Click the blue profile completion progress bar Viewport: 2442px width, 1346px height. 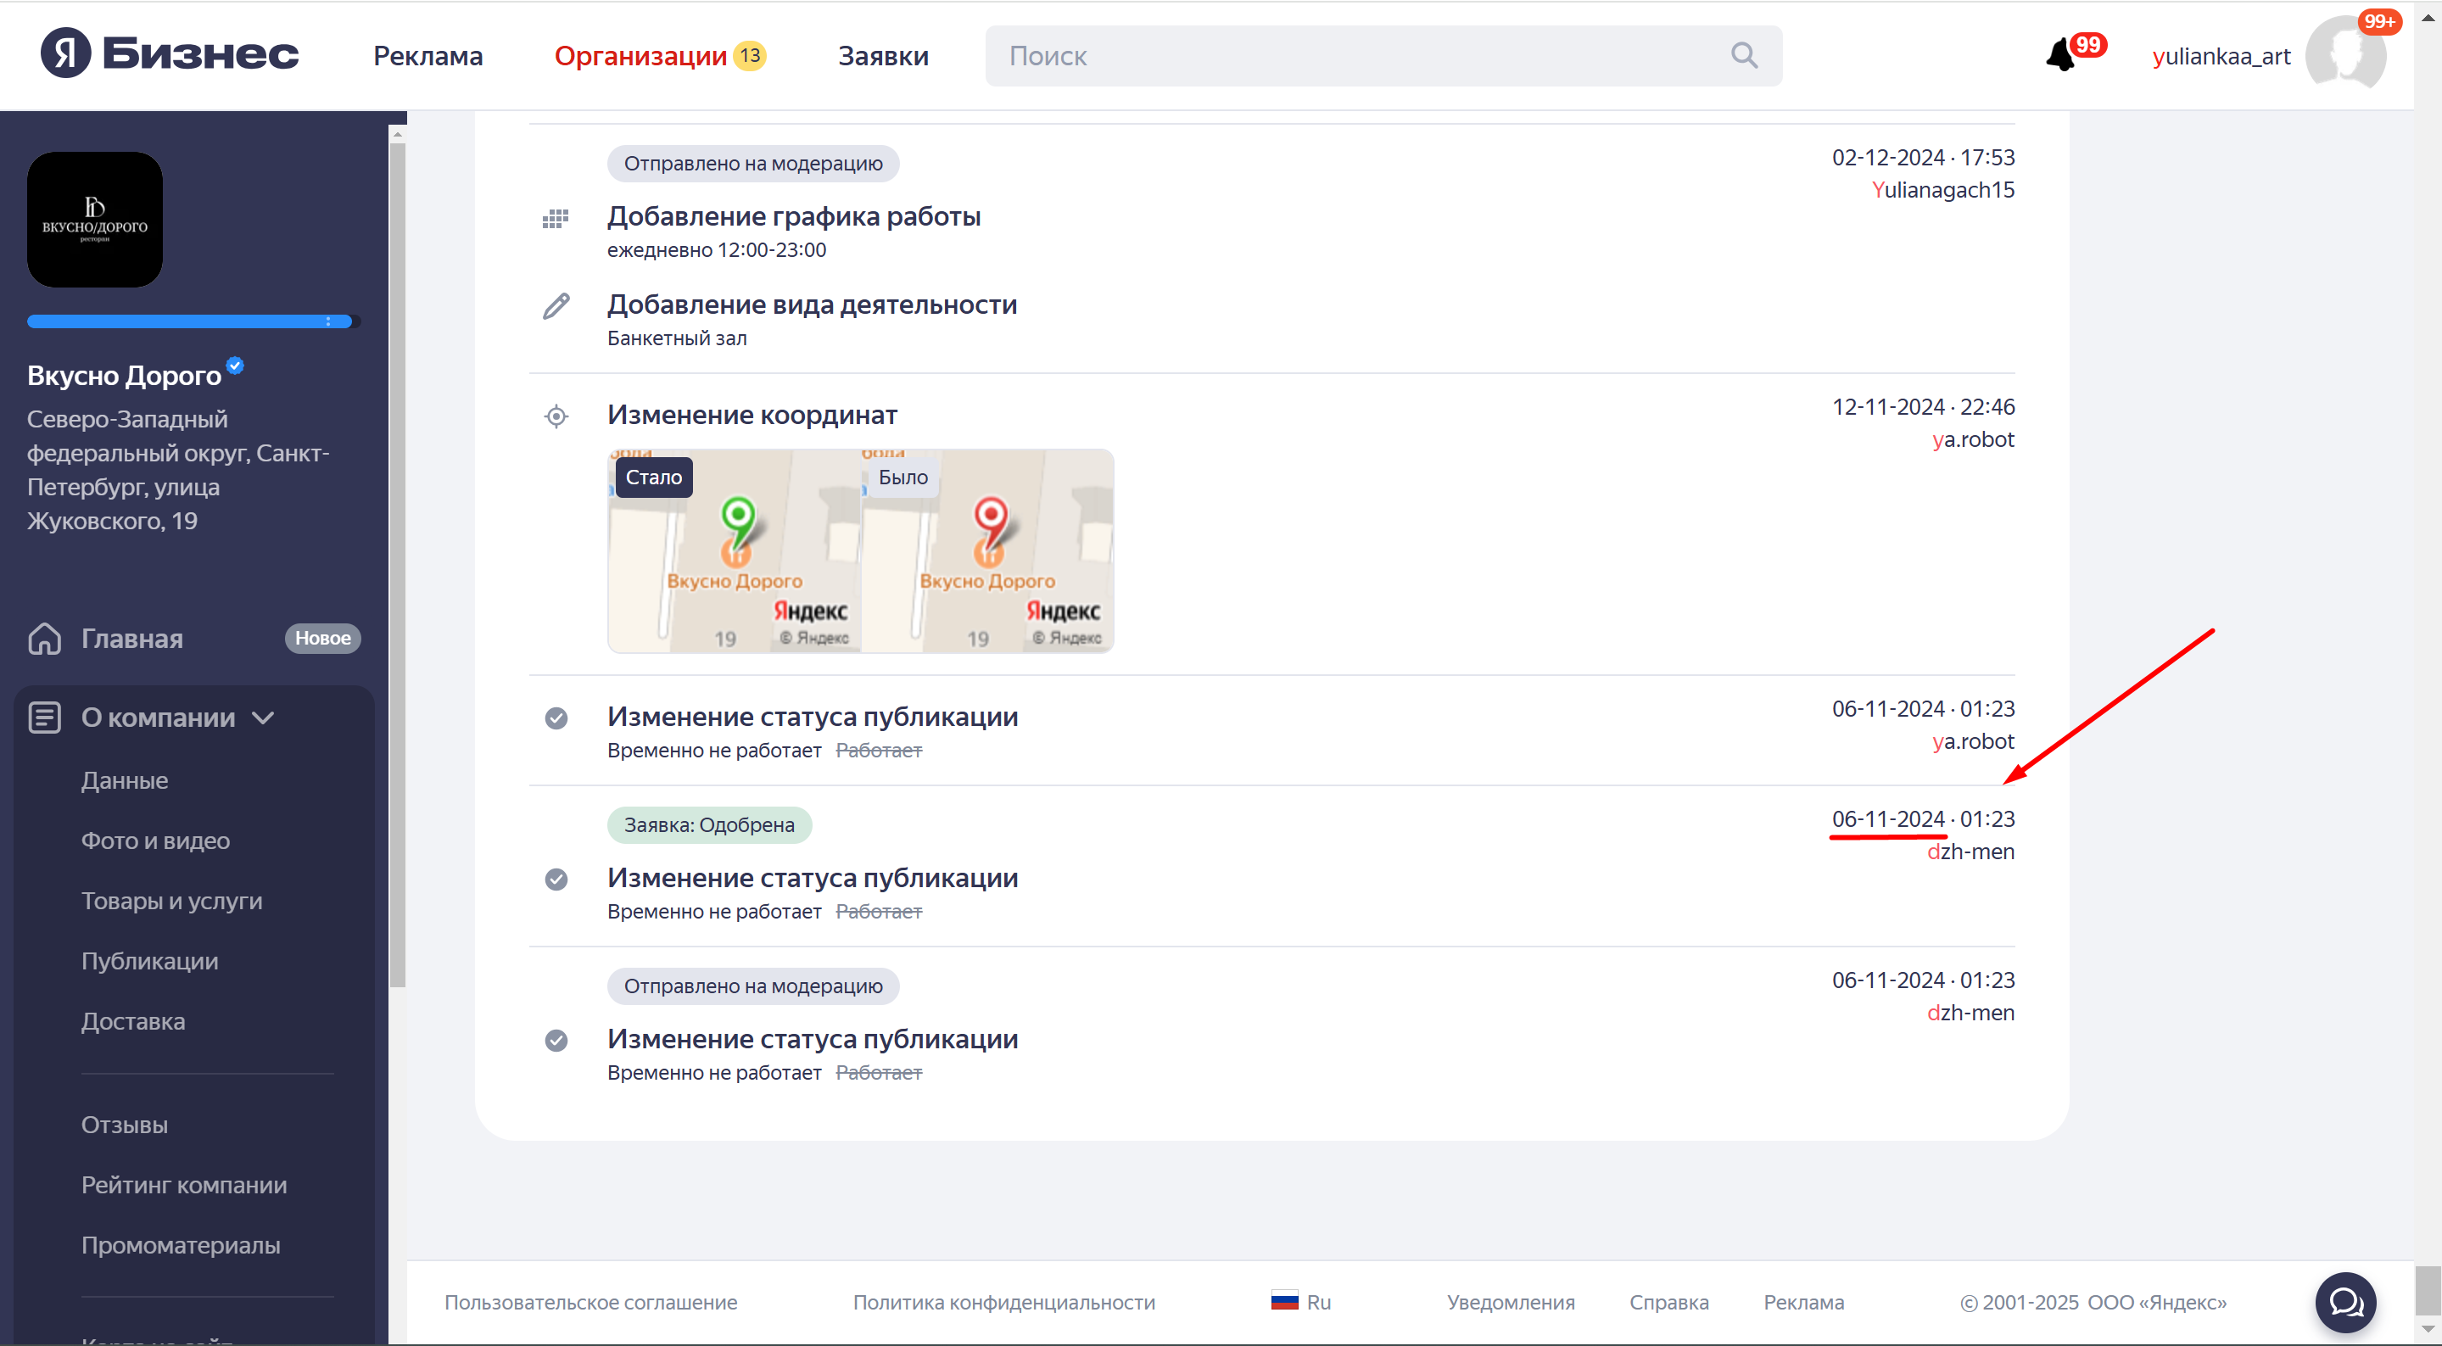[x=190, y=321]
